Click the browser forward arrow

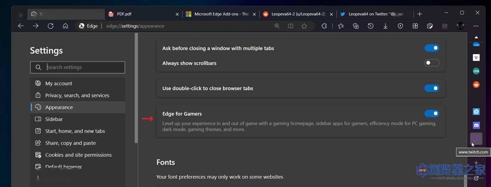pos(36,26)
